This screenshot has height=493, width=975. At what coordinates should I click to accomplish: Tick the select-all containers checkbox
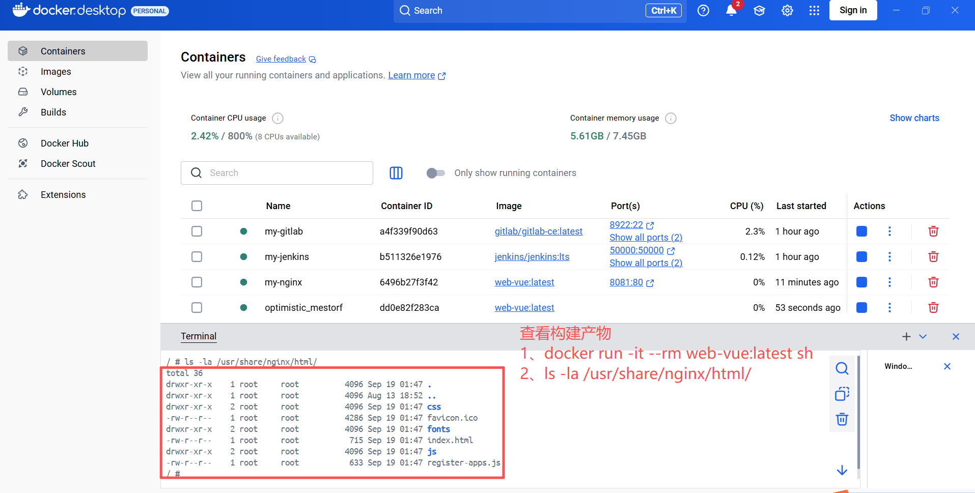(x=197, y=206)
